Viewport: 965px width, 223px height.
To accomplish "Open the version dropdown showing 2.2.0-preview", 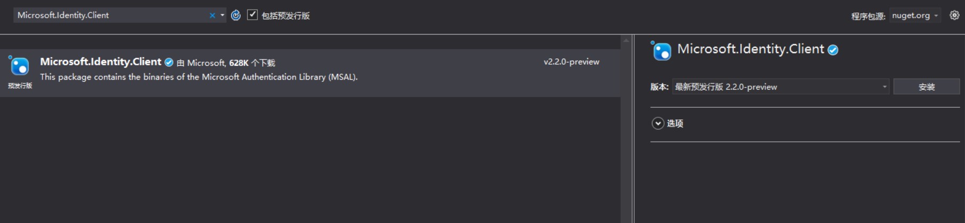I will coord(781,87).
